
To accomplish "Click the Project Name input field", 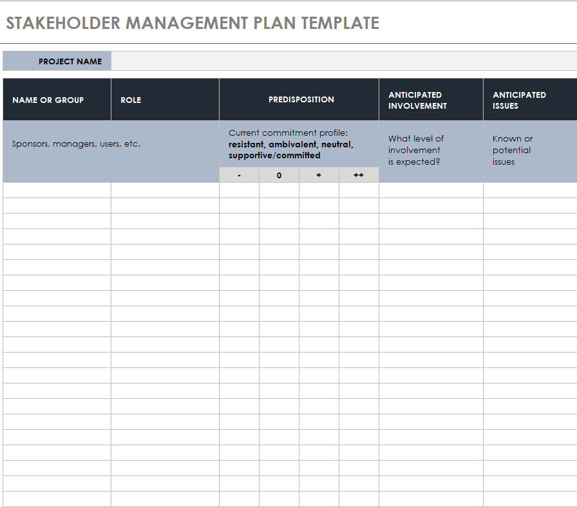I will (344, 61).
